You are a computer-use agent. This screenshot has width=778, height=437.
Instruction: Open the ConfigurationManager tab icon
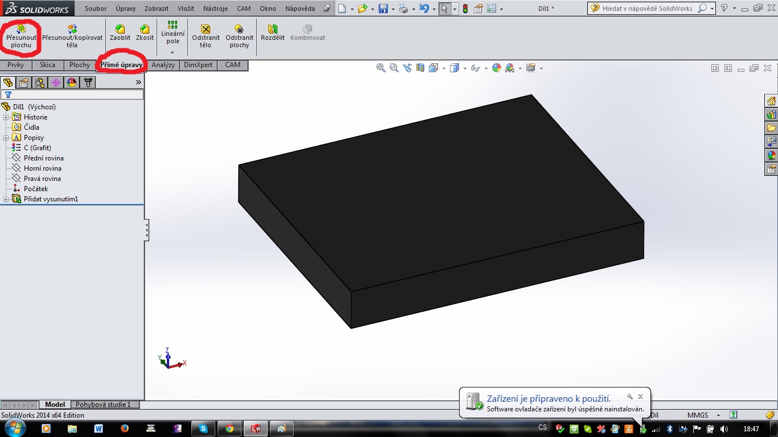pyautogui.click(x=40, y=83)
